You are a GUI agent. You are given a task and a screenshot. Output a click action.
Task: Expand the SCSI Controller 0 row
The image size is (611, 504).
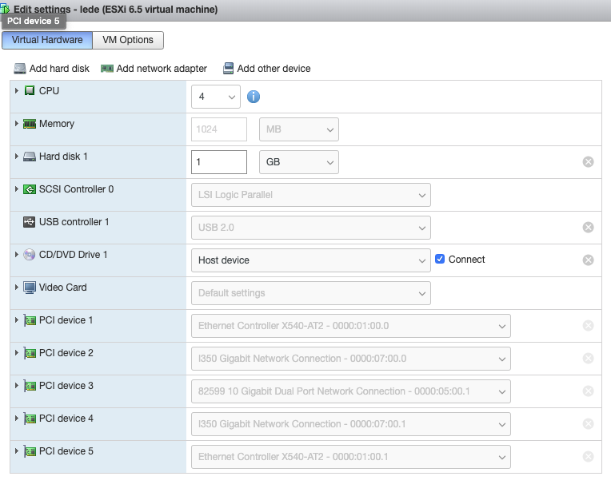(16, 189)
